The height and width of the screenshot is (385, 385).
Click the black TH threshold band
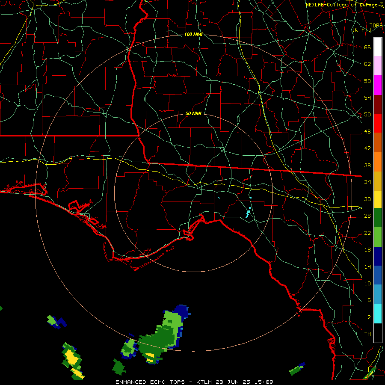tap(378, 333)
